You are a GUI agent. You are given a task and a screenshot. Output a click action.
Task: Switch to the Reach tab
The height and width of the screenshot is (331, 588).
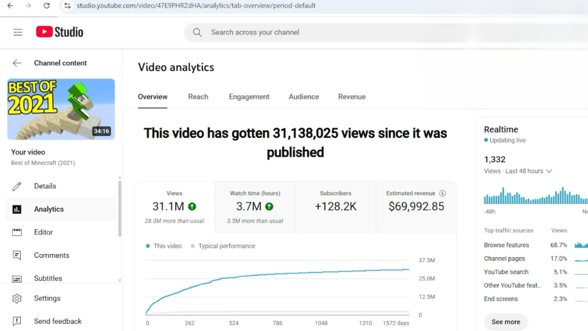point(198,96)
